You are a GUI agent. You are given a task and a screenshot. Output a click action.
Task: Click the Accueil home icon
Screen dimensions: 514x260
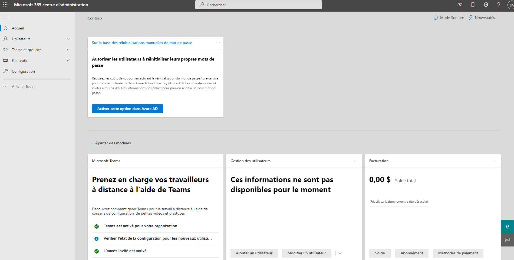[x=5, y=28]
